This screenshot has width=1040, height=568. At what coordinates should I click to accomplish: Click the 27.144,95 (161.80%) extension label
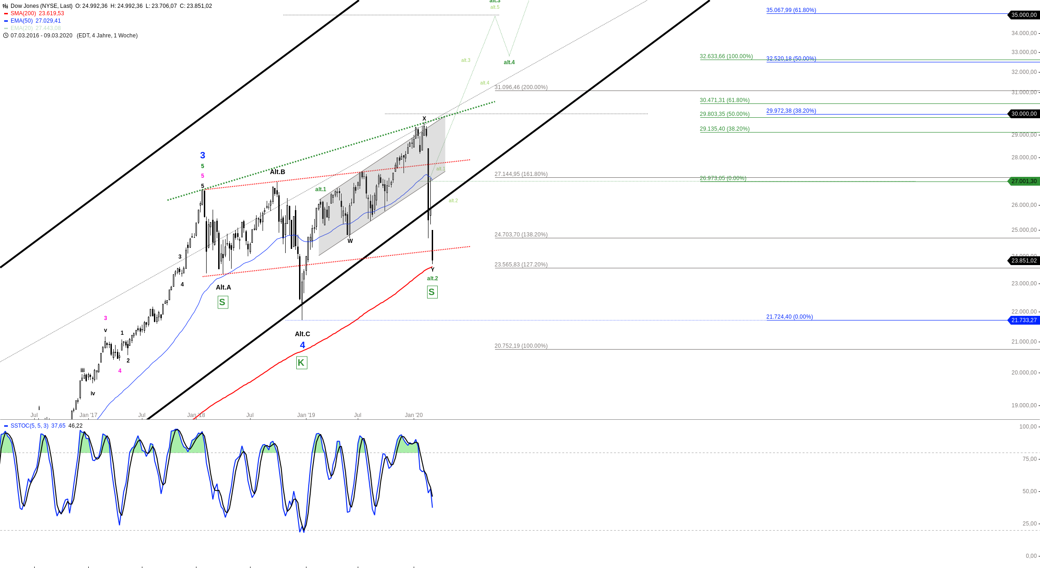(x=521, y=174)
